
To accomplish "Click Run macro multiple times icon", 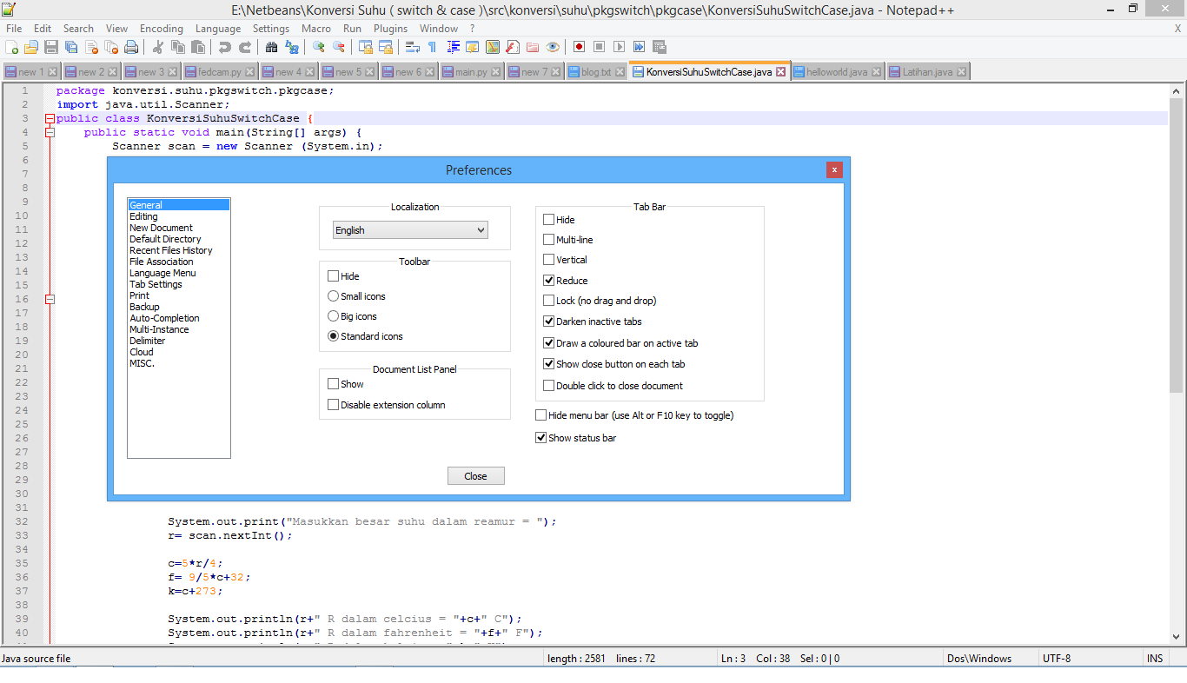I will coord(639,47).
